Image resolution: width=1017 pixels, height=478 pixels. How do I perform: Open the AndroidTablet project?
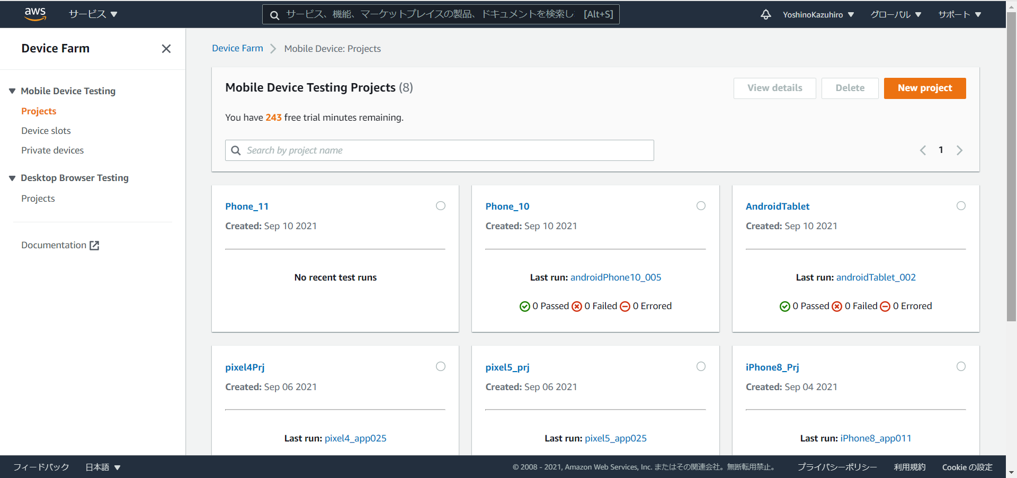pyautogui.click(x=778, y=206)
